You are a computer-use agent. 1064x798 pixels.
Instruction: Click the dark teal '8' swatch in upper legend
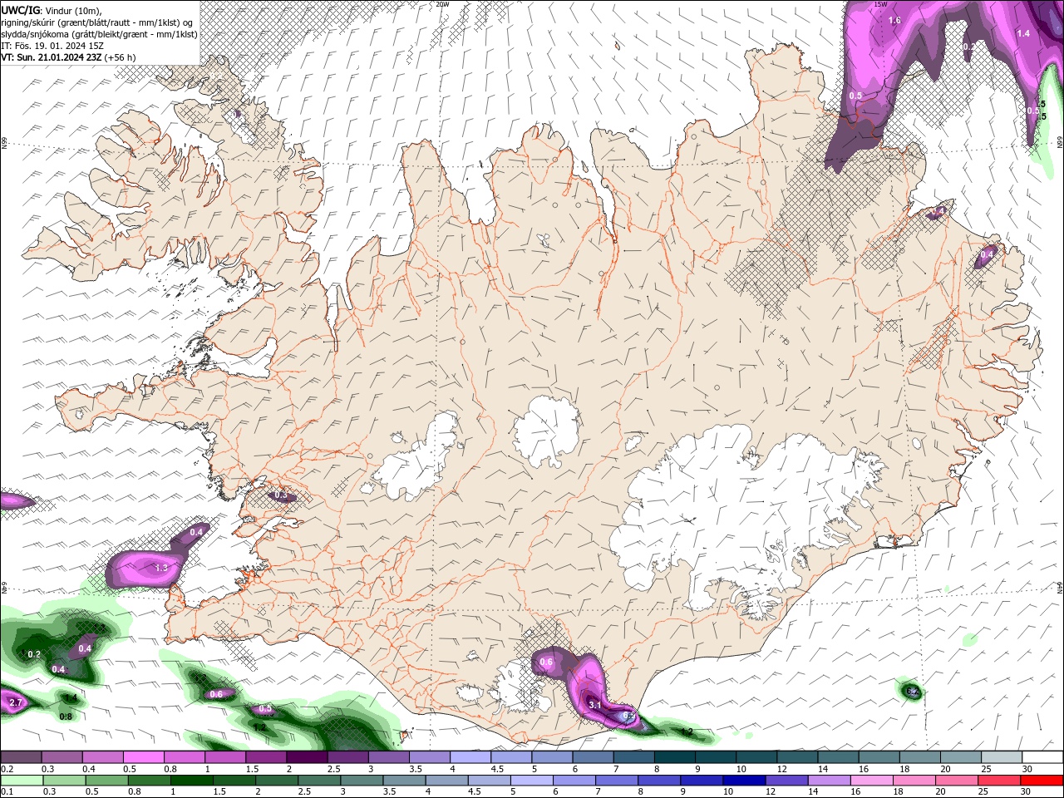pos(674,757)
